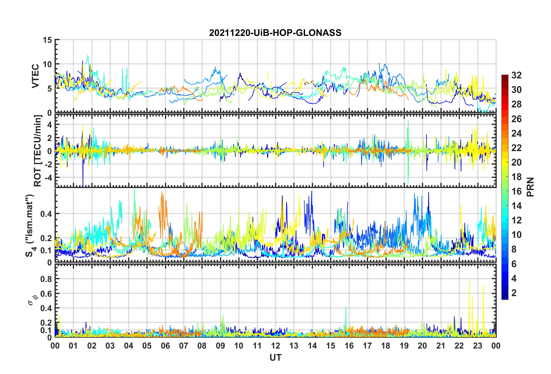Click x-axis hour tick "03"
The width and height of the screenshot is (551, 374).
point(110,346)
